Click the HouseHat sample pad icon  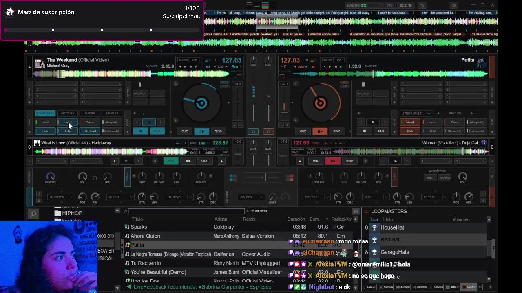(x=374, y=227)
